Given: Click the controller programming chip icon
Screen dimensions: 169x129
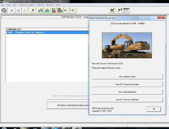Looking at the screenshot, I should pyautogui.click(x=60, y=11).
